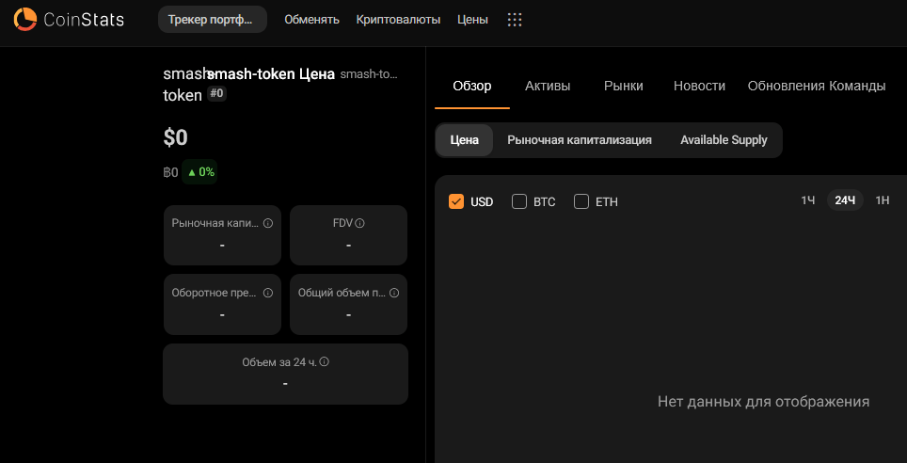
Task: Open the CoinStats logo home link
Action: click(69, 20)
